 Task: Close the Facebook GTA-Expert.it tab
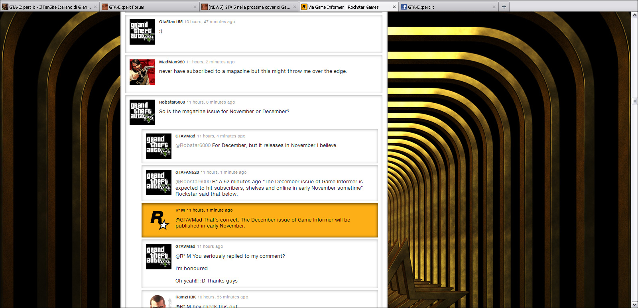click(494, 7)
